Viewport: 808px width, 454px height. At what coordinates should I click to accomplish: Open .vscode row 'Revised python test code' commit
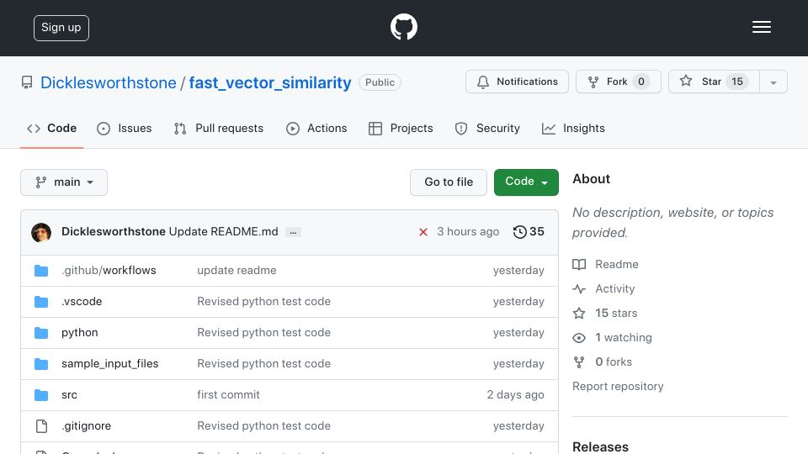pyautogui.click(x=263, y=301)
